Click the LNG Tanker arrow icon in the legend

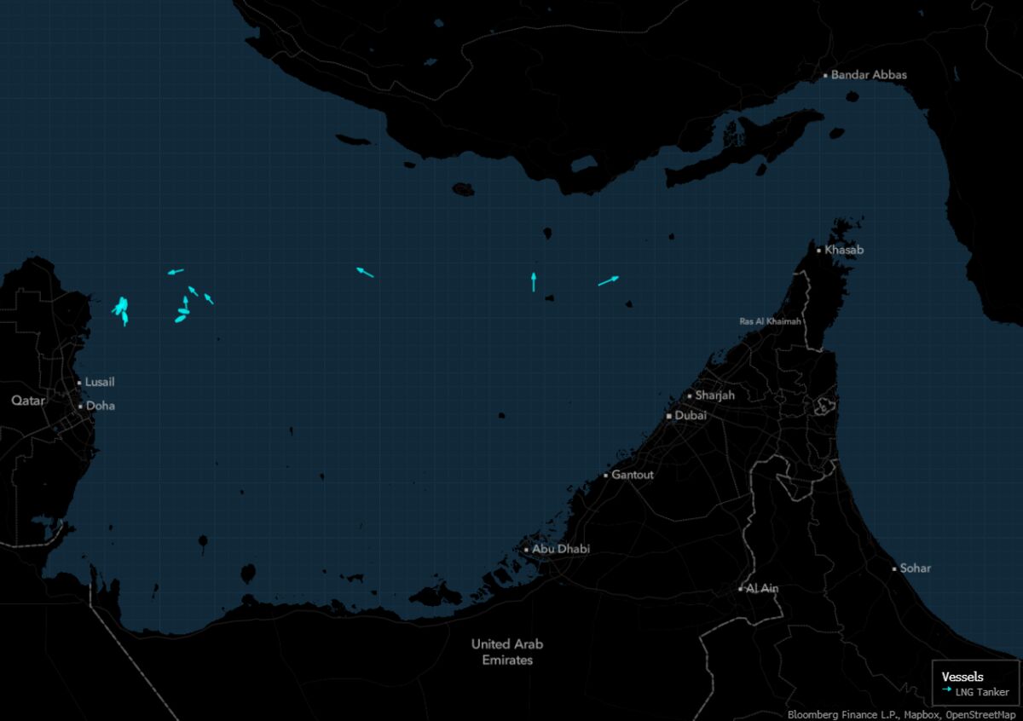(x=947, y=692)
